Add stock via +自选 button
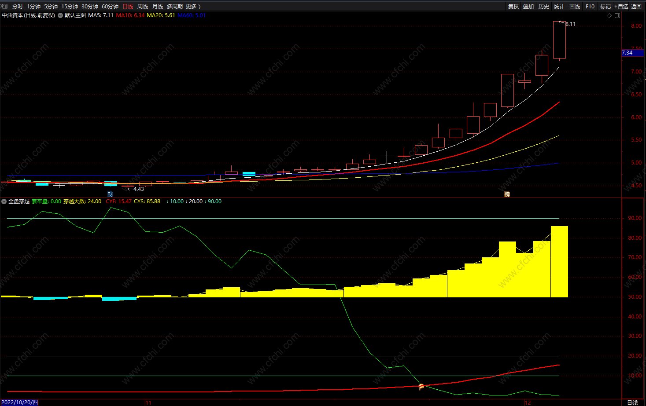646x406 pixels. tap(621, 7)
